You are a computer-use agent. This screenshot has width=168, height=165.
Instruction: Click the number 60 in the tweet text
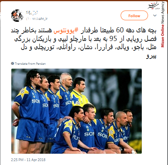120,30
